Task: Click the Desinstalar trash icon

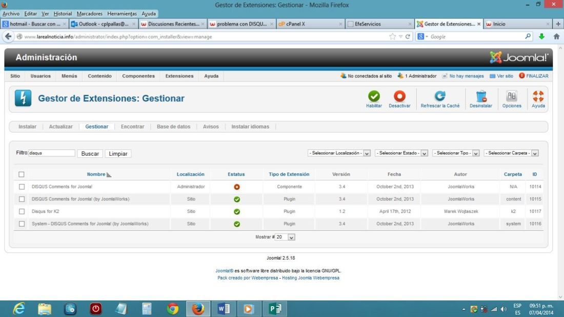Action: click(x=481, y=96)
